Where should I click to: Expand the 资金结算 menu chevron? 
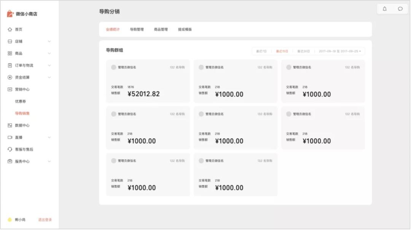click(49, 78)
